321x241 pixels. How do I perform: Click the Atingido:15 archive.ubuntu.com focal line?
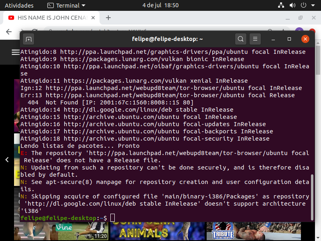pos(128,117)
